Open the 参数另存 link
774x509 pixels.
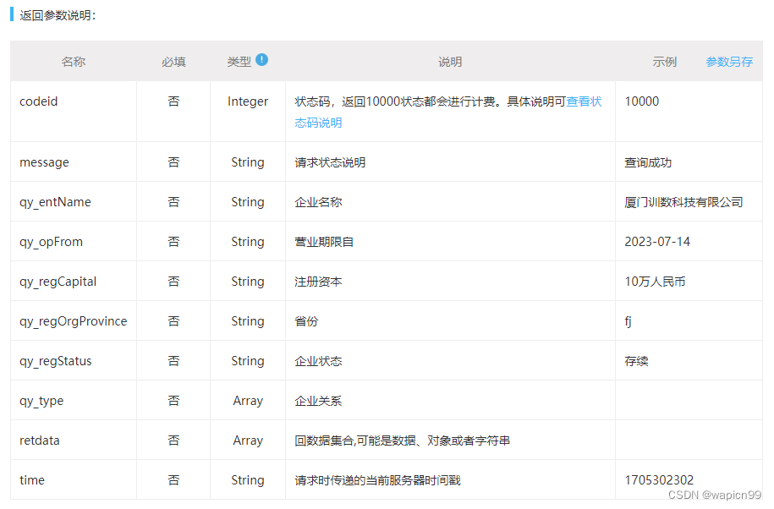coord(729,62)
